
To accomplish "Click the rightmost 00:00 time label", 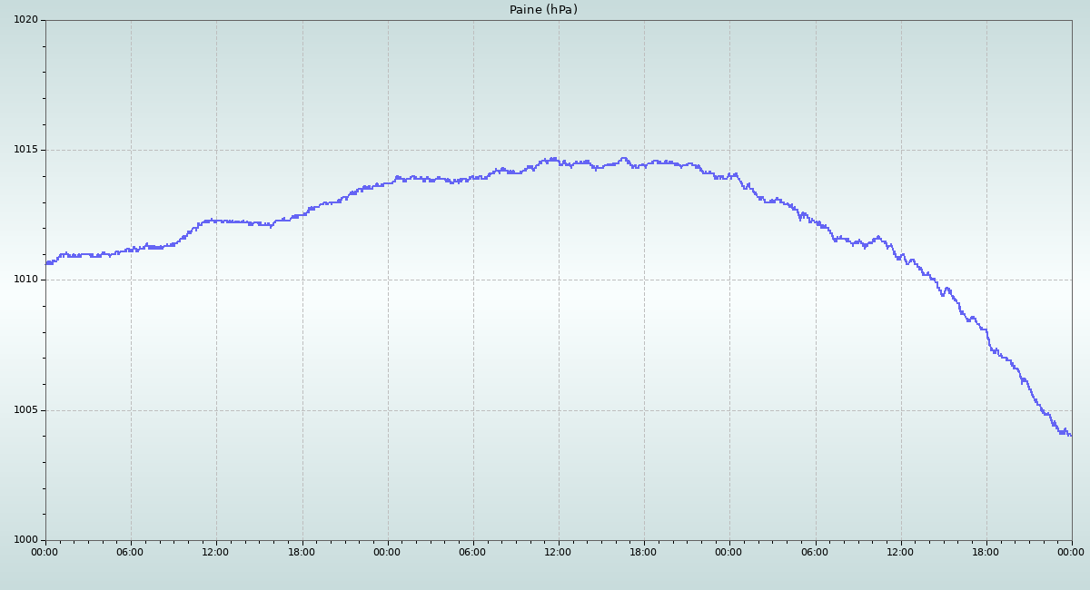I will (x=1071, y=552).
